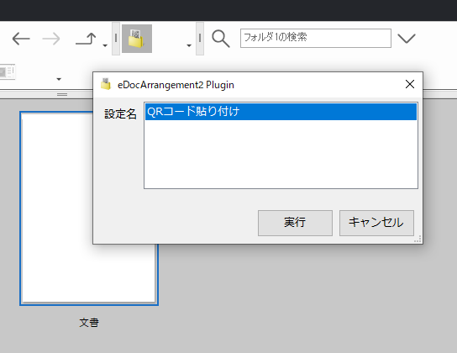The height and width of the screenshot is (353, 457).
Task: Open the dropdown after the plugin folder icon
Action: pos(189,45)
